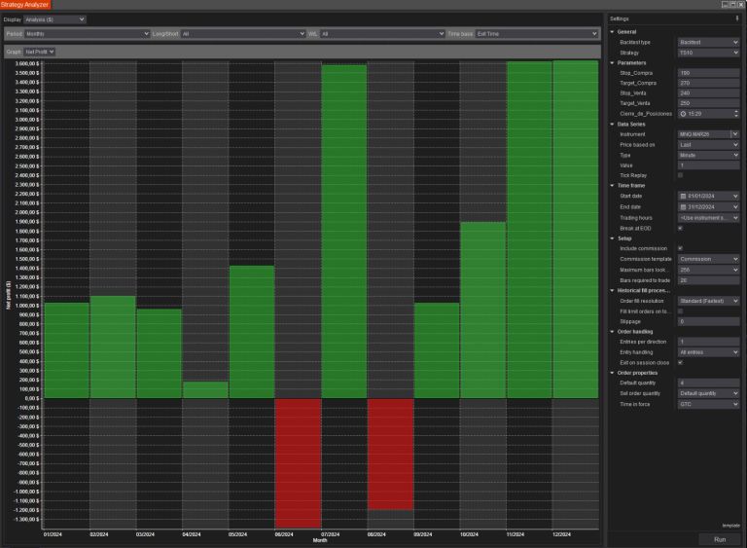Viewport: 747px width, 548px height.
Task: Collapse the Data Series section arrow
Action: pyautogui.click(x=613, y=125)
